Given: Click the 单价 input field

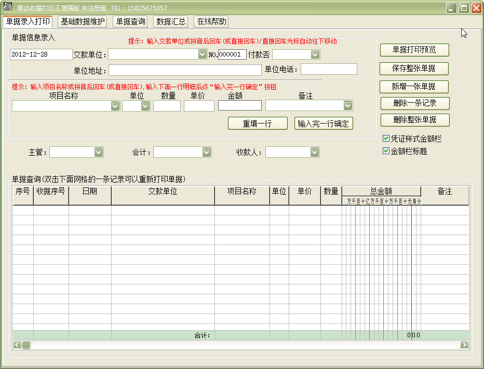Looking at the screenshot, I should point(199,106).
